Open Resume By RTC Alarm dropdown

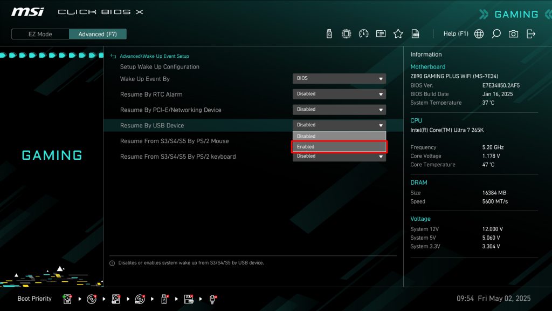(339, 94)
